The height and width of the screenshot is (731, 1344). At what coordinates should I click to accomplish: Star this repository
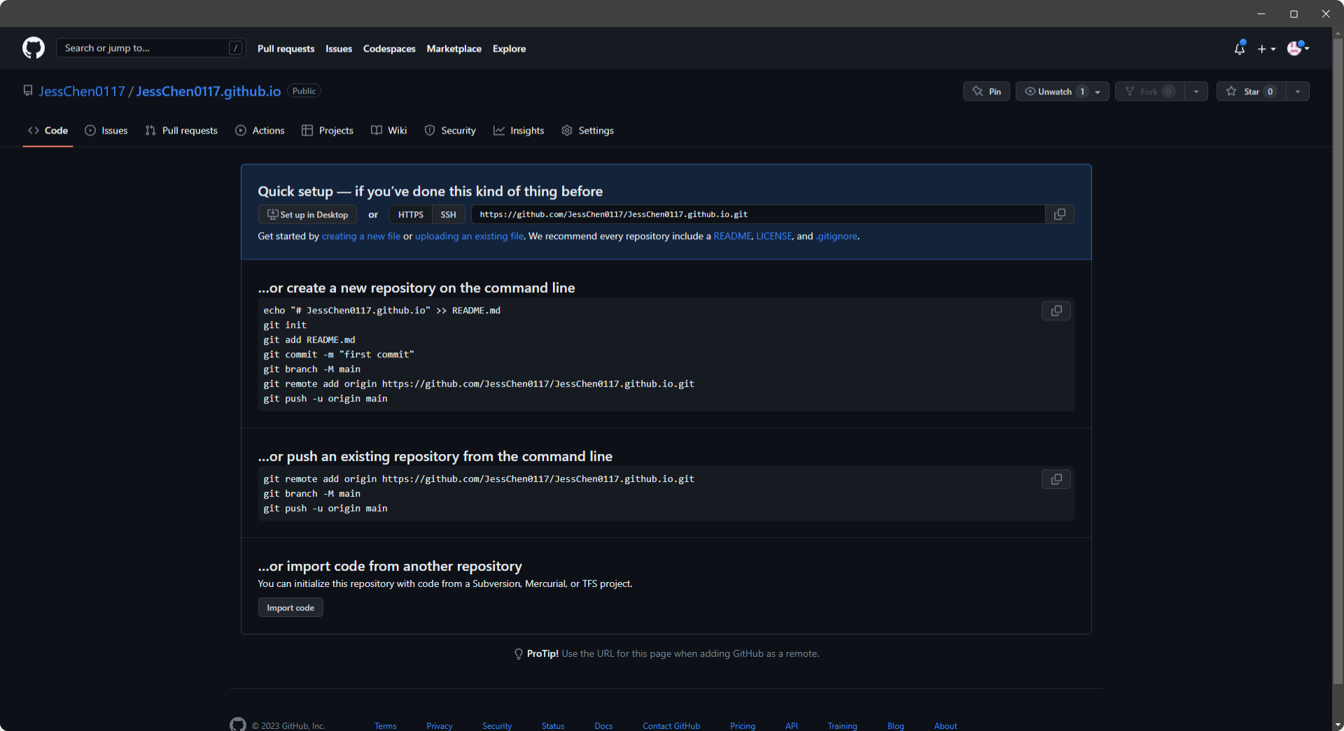point(1251,92)
